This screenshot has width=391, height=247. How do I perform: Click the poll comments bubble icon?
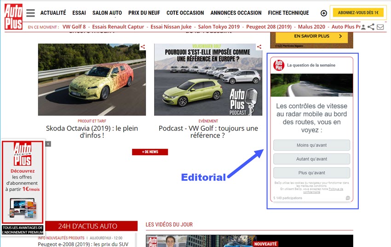click(x=348, y=198)
